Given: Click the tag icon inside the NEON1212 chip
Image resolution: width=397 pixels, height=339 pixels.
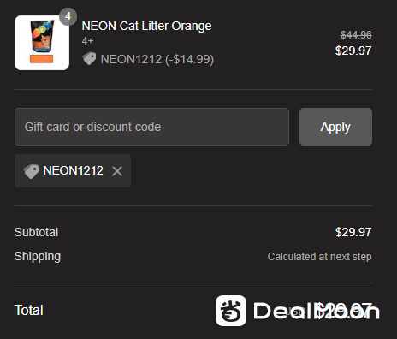Looking at the screenshot, I should pos(31,171).
